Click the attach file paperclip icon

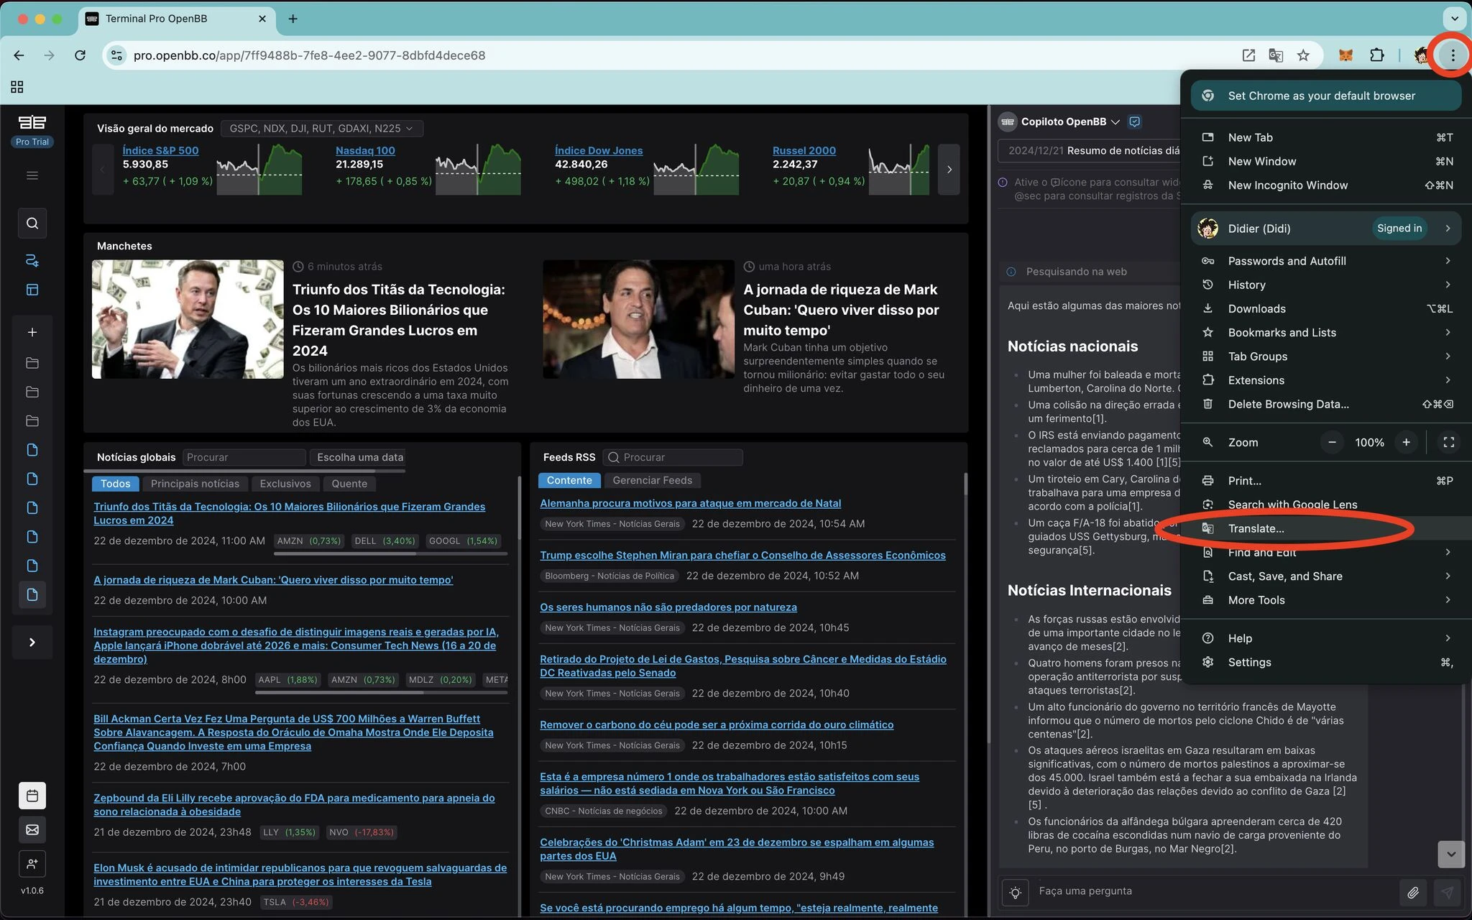tap(1412, 892)
